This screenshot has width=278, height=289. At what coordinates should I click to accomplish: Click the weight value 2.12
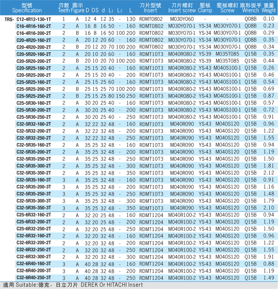[268, 173]
